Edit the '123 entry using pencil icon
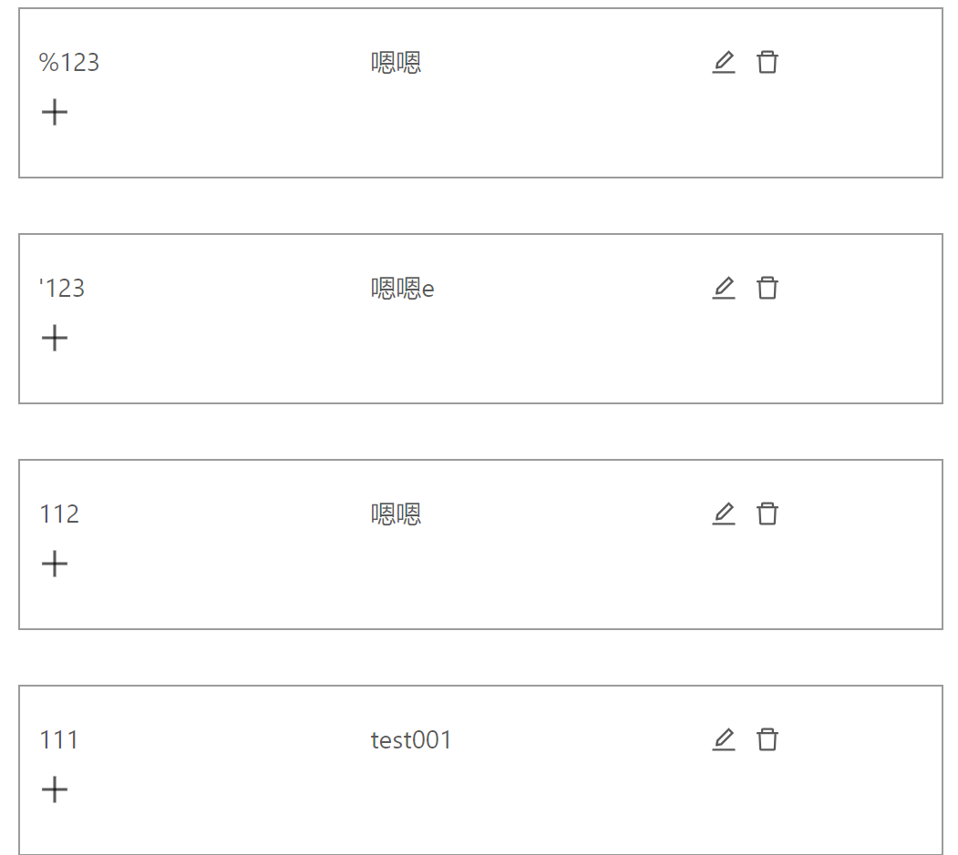Image resolution: width=958 pixels, height=855 pixels. pyautogui.click(x=724, y=288)
